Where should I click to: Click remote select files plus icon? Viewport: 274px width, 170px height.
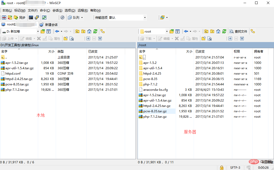click(230, 38)
